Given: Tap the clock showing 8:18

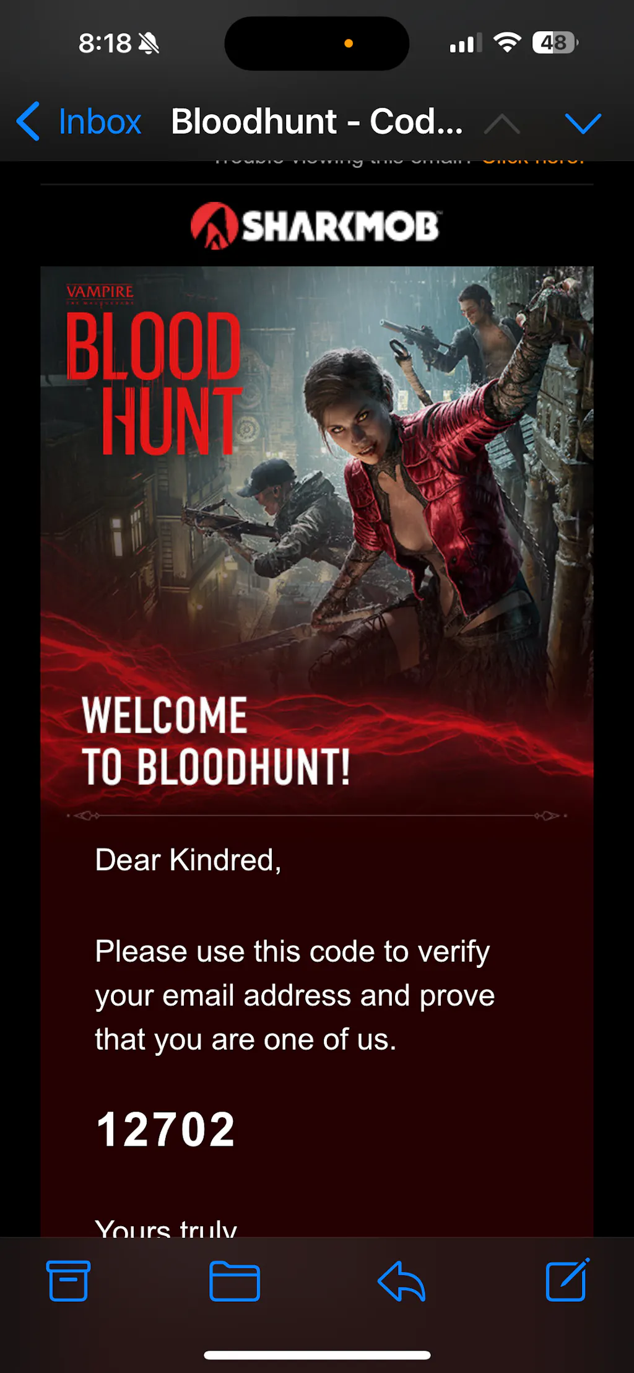Looking at the screenshot, I should (x=105, y=43).
